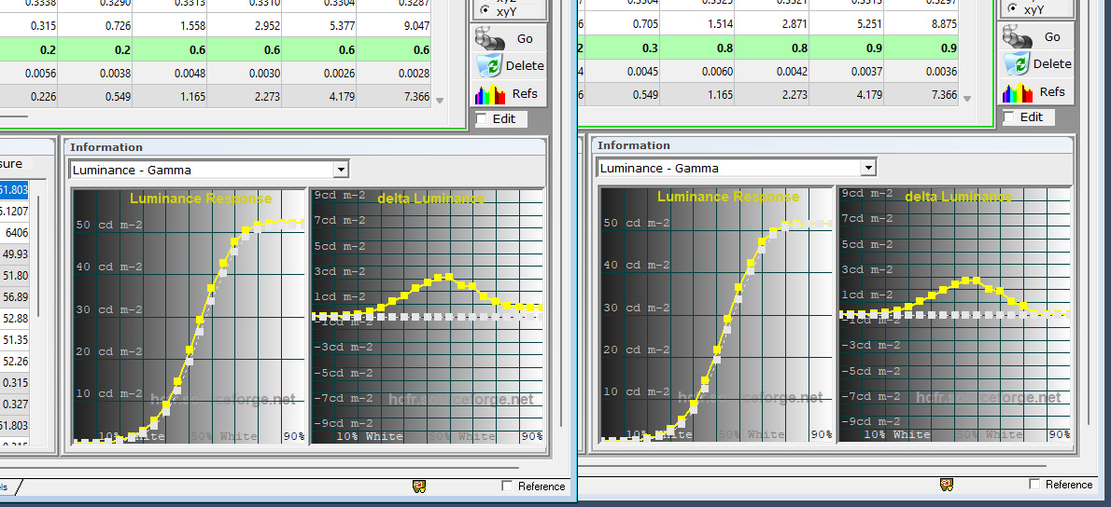Click cell 0.0056 in left window table
Screen dimensions: 1111x507
click(28, 73)
